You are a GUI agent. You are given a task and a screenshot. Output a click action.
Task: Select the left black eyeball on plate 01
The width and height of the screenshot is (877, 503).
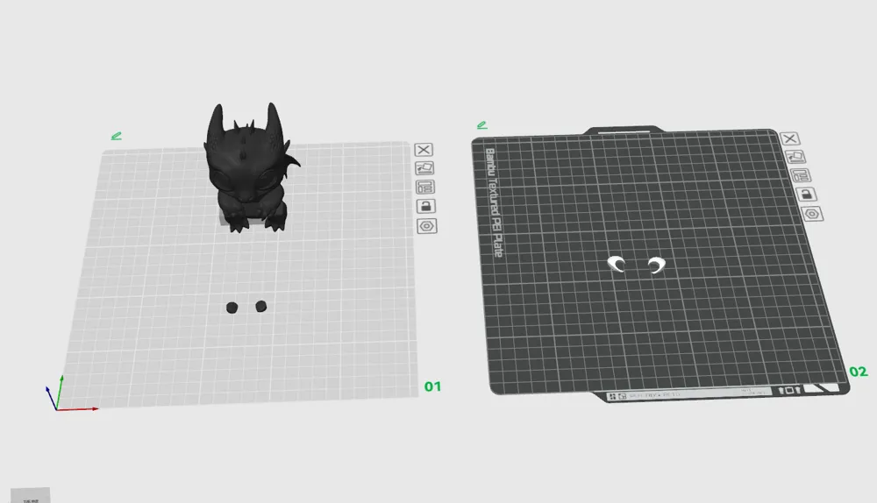(232, 308)
